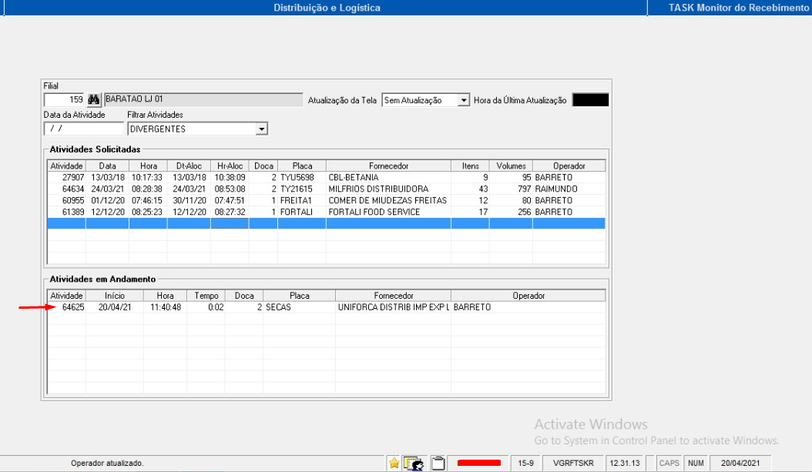The image size is (812, 472).
Task: Click version 12.31.13 in status bar
Action: click(625, 464)
